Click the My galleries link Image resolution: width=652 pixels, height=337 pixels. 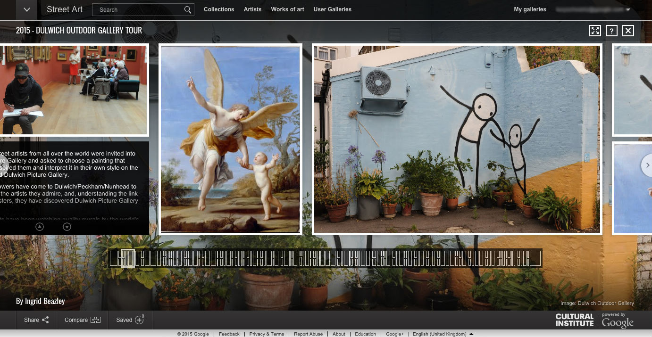click(x=530, y=9)
